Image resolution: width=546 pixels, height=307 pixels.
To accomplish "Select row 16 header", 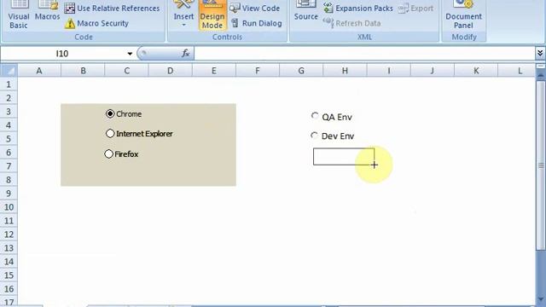I will [9, 288].
